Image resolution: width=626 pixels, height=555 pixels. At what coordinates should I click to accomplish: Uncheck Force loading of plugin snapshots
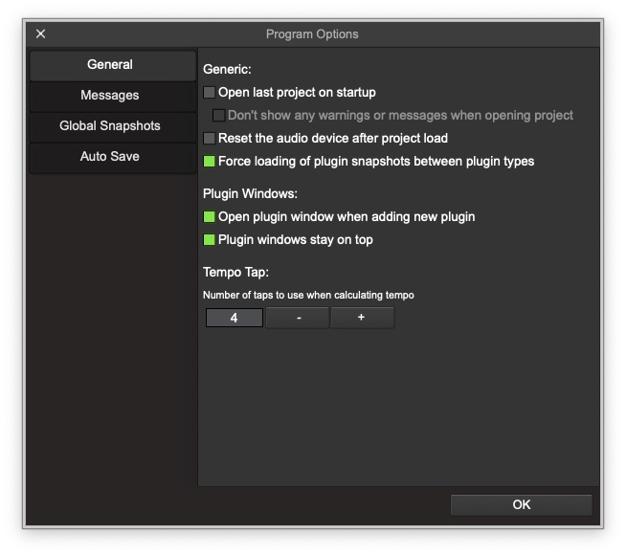210,162
